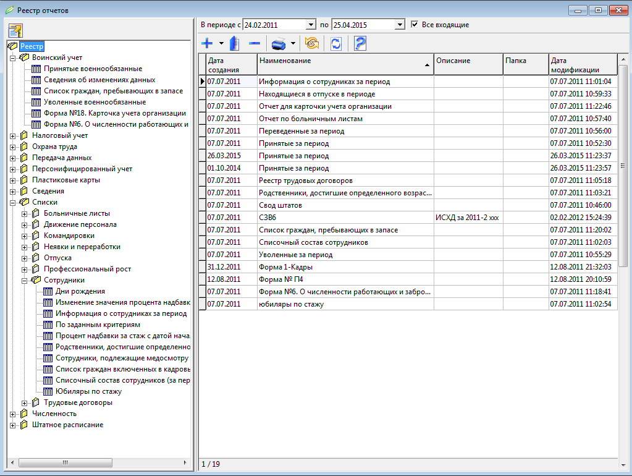Viewport: 632px width, 476px height.
Task: Click the table vertical scrollbar down arrow
Action: (x=623, y=465)
